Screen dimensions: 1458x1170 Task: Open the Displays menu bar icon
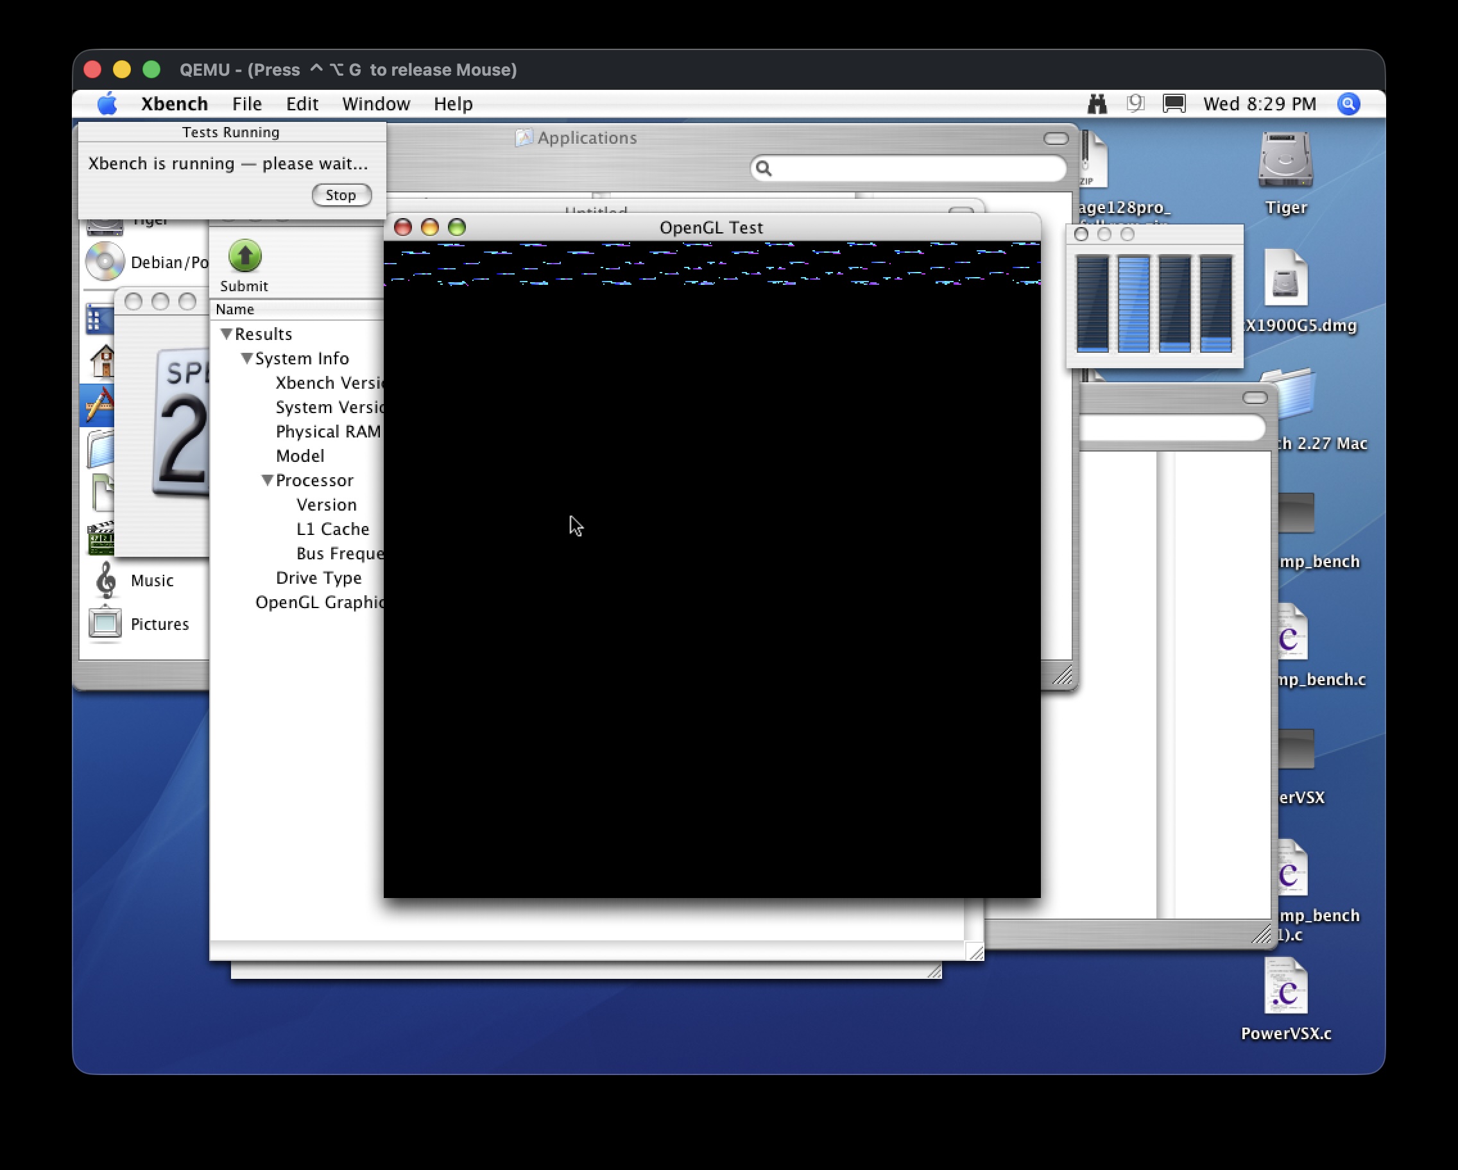(x=1174, y=104)
